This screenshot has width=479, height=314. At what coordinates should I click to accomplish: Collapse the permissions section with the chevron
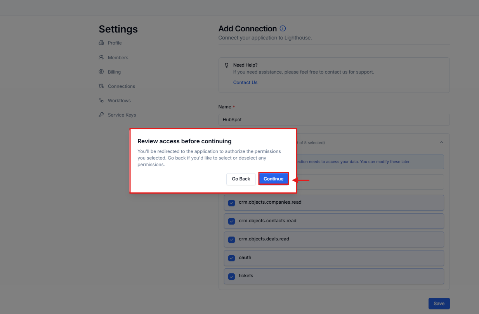pos(441,142)
